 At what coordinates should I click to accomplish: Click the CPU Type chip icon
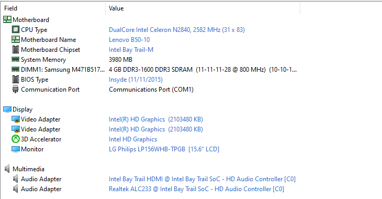tap(15, 29)
